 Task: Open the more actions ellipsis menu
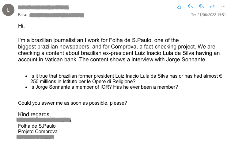[223, 6]
